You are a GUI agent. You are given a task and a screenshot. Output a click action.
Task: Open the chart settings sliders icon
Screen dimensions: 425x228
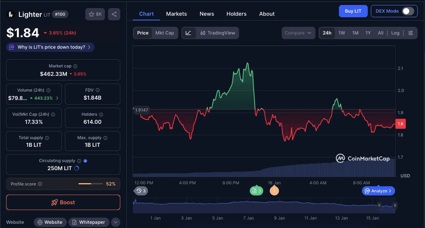(x=410, y=33)
